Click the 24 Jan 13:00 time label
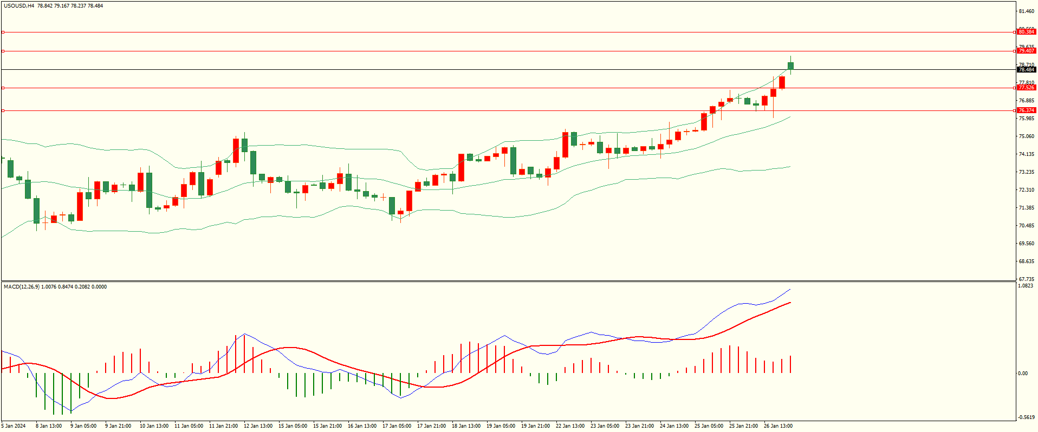Viewport: 1038px width, 432px height. (x=674, y=426)
